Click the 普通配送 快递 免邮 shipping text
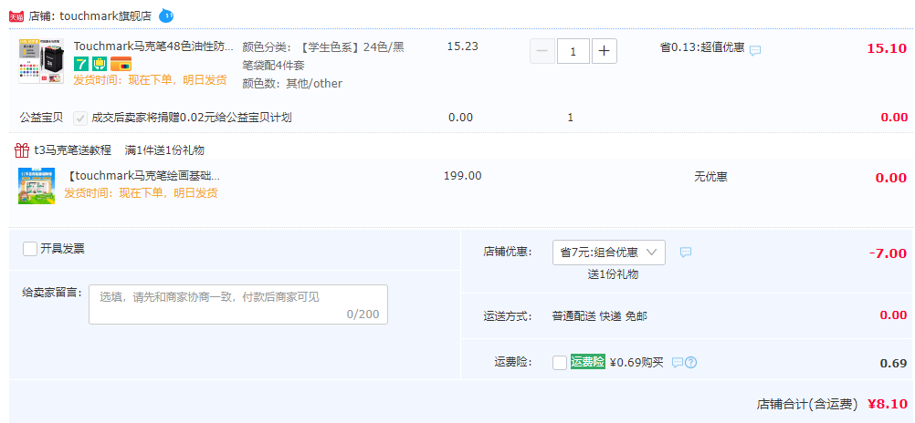Screen dimensions: 915x423 point(599,316)
